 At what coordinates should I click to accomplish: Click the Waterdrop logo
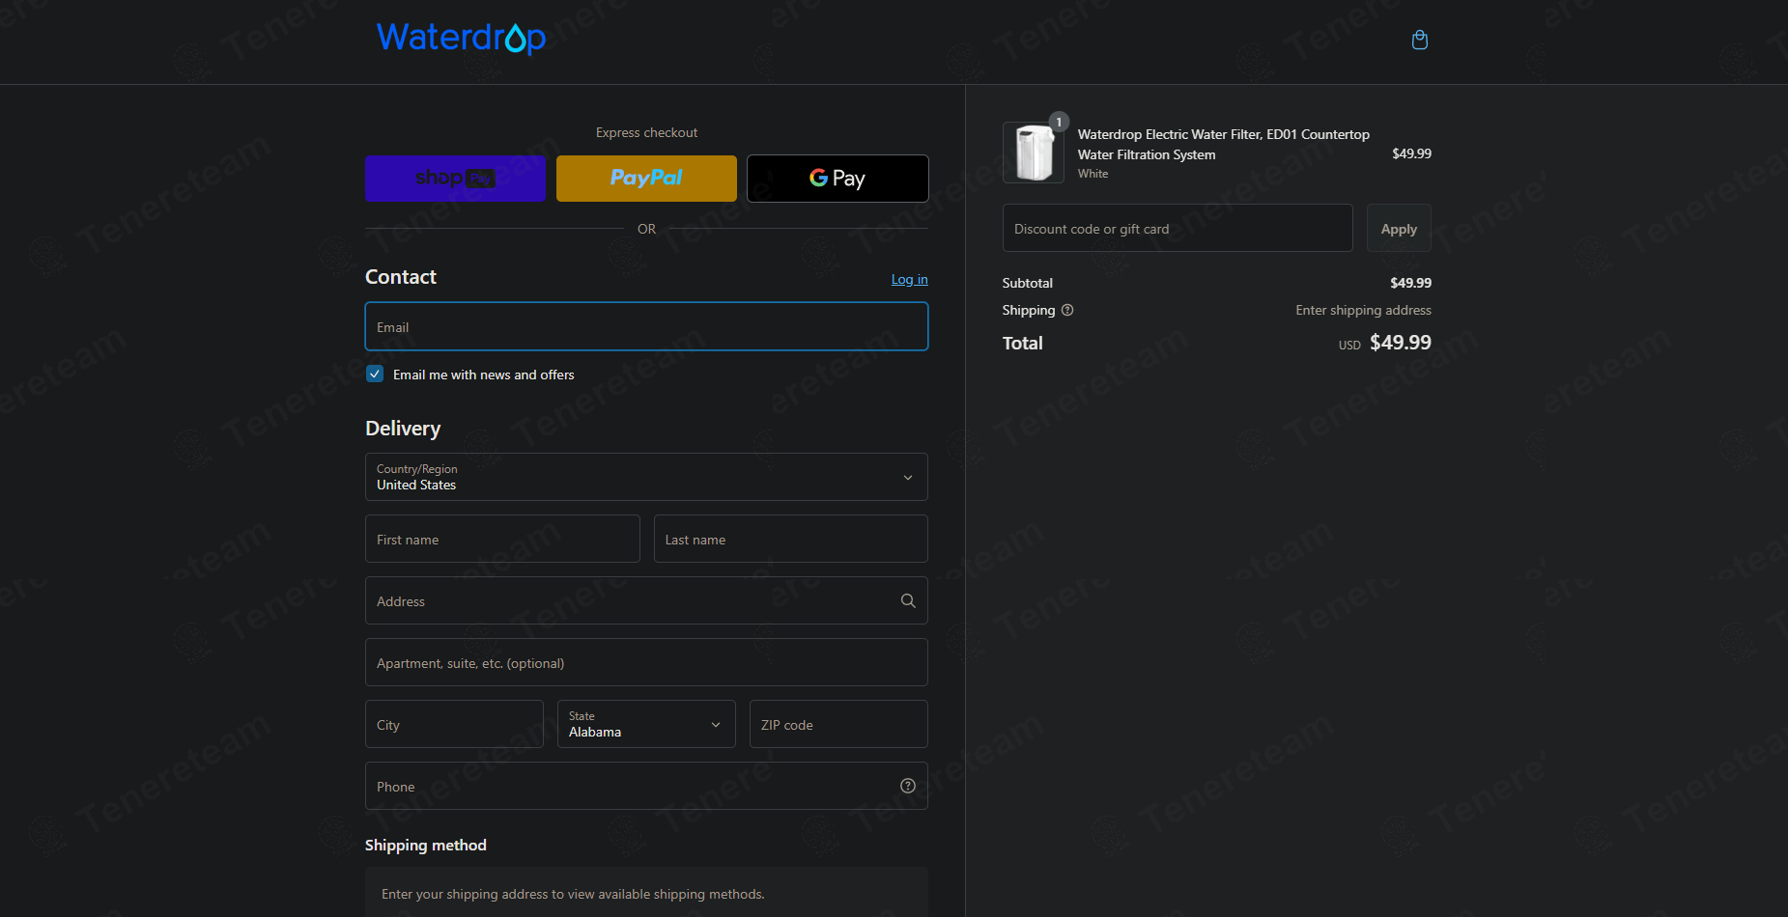[x=461, y=38]
